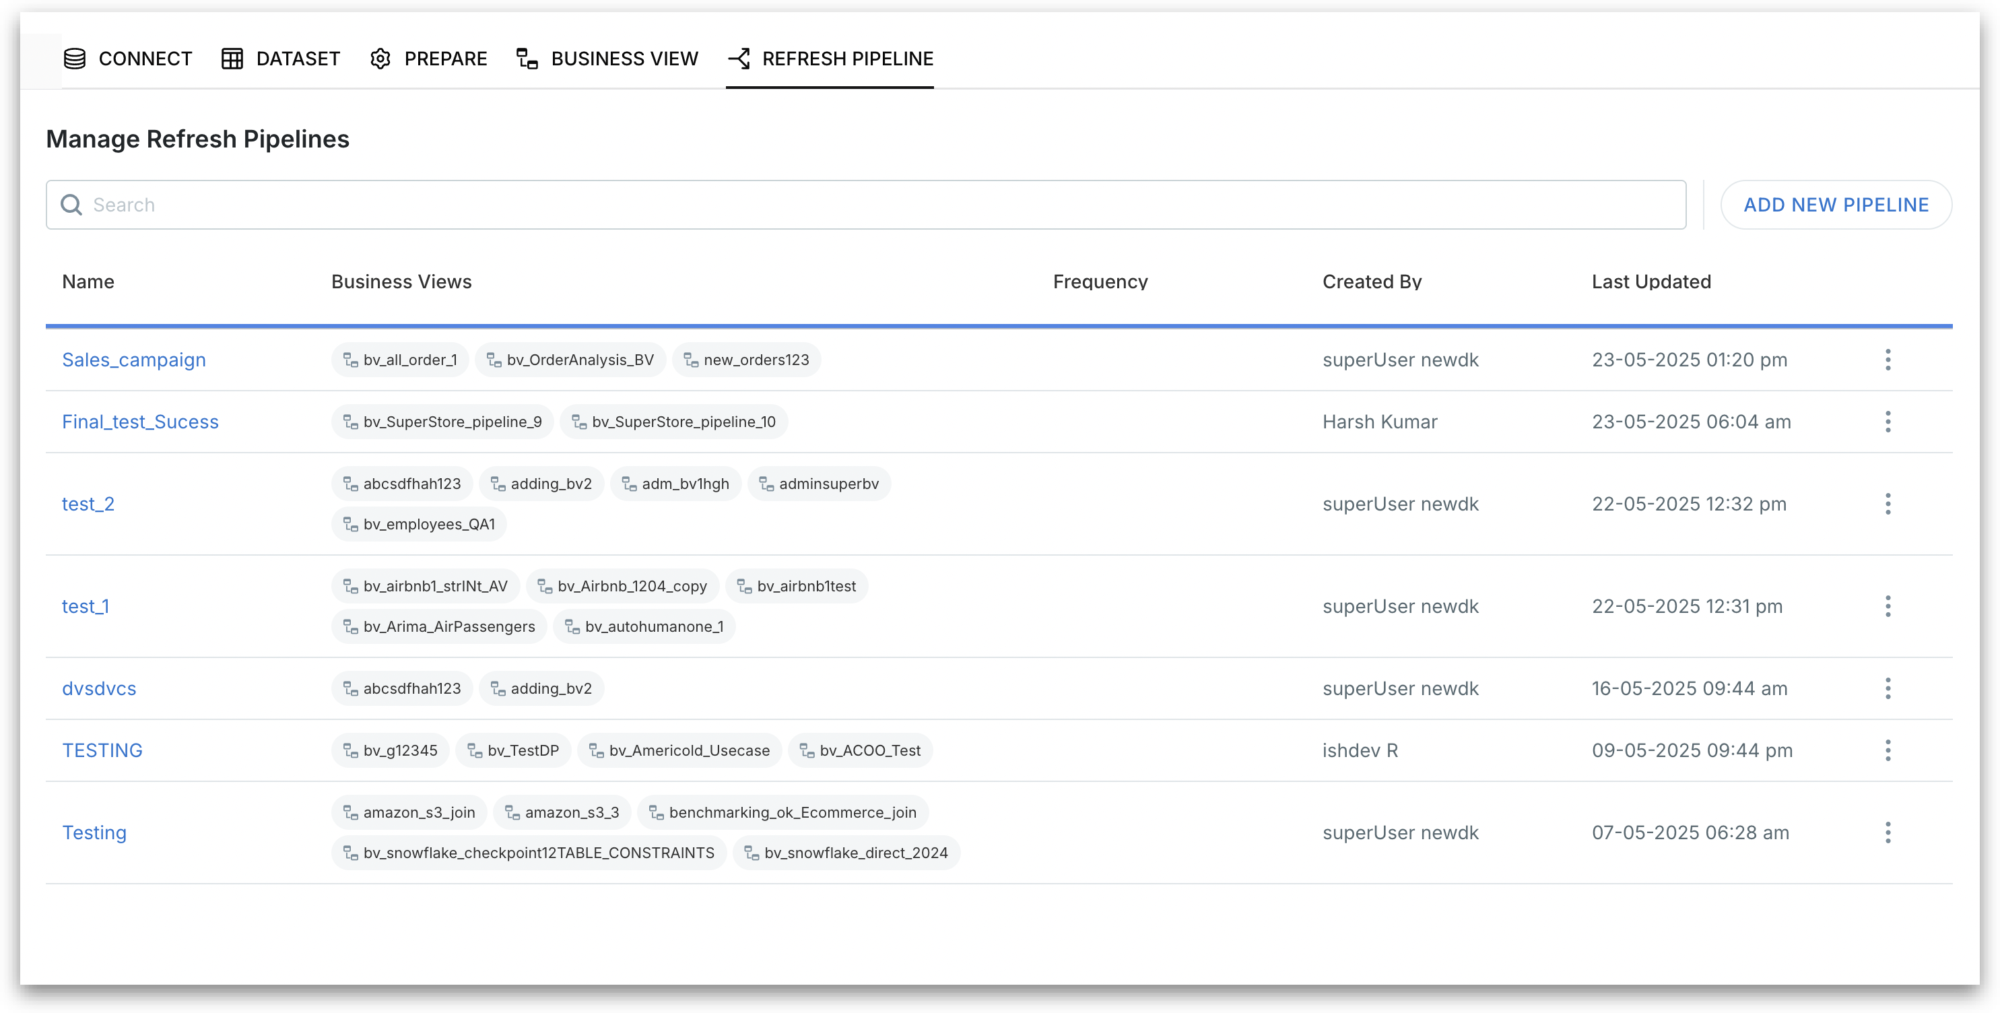Click the Dataset grid icon
2000x1013 pixels.
(232, 59)
